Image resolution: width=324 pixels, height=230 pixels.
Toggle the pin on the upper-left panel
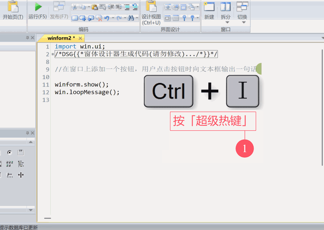click(x=27, y=38)
